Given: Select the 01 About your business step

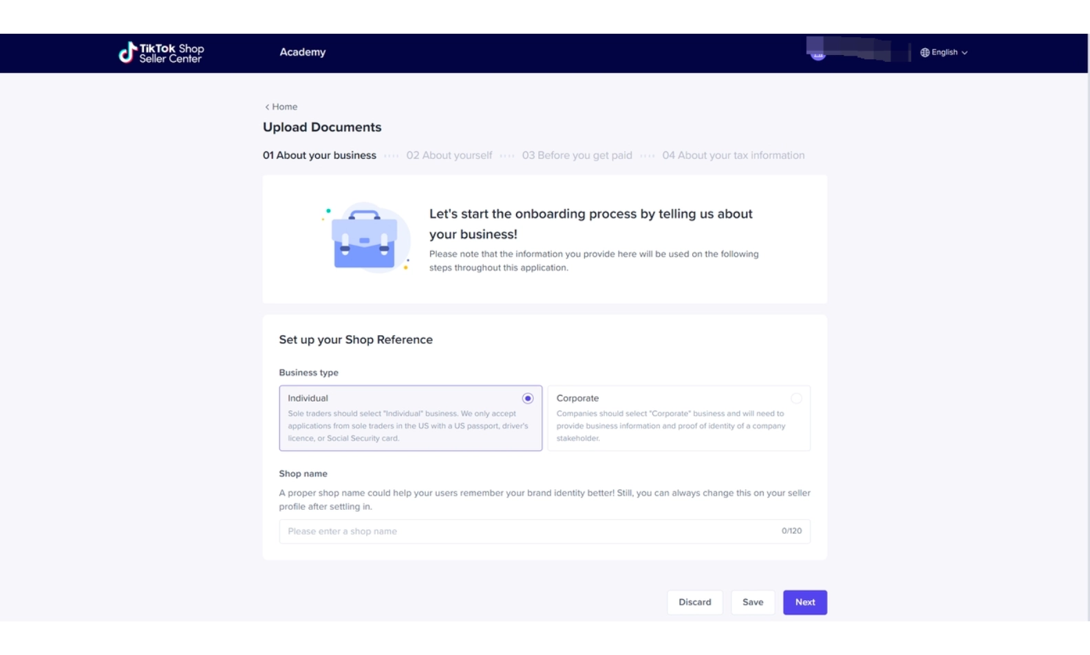Looking at the screenshot, I should (x=319, y=155).
